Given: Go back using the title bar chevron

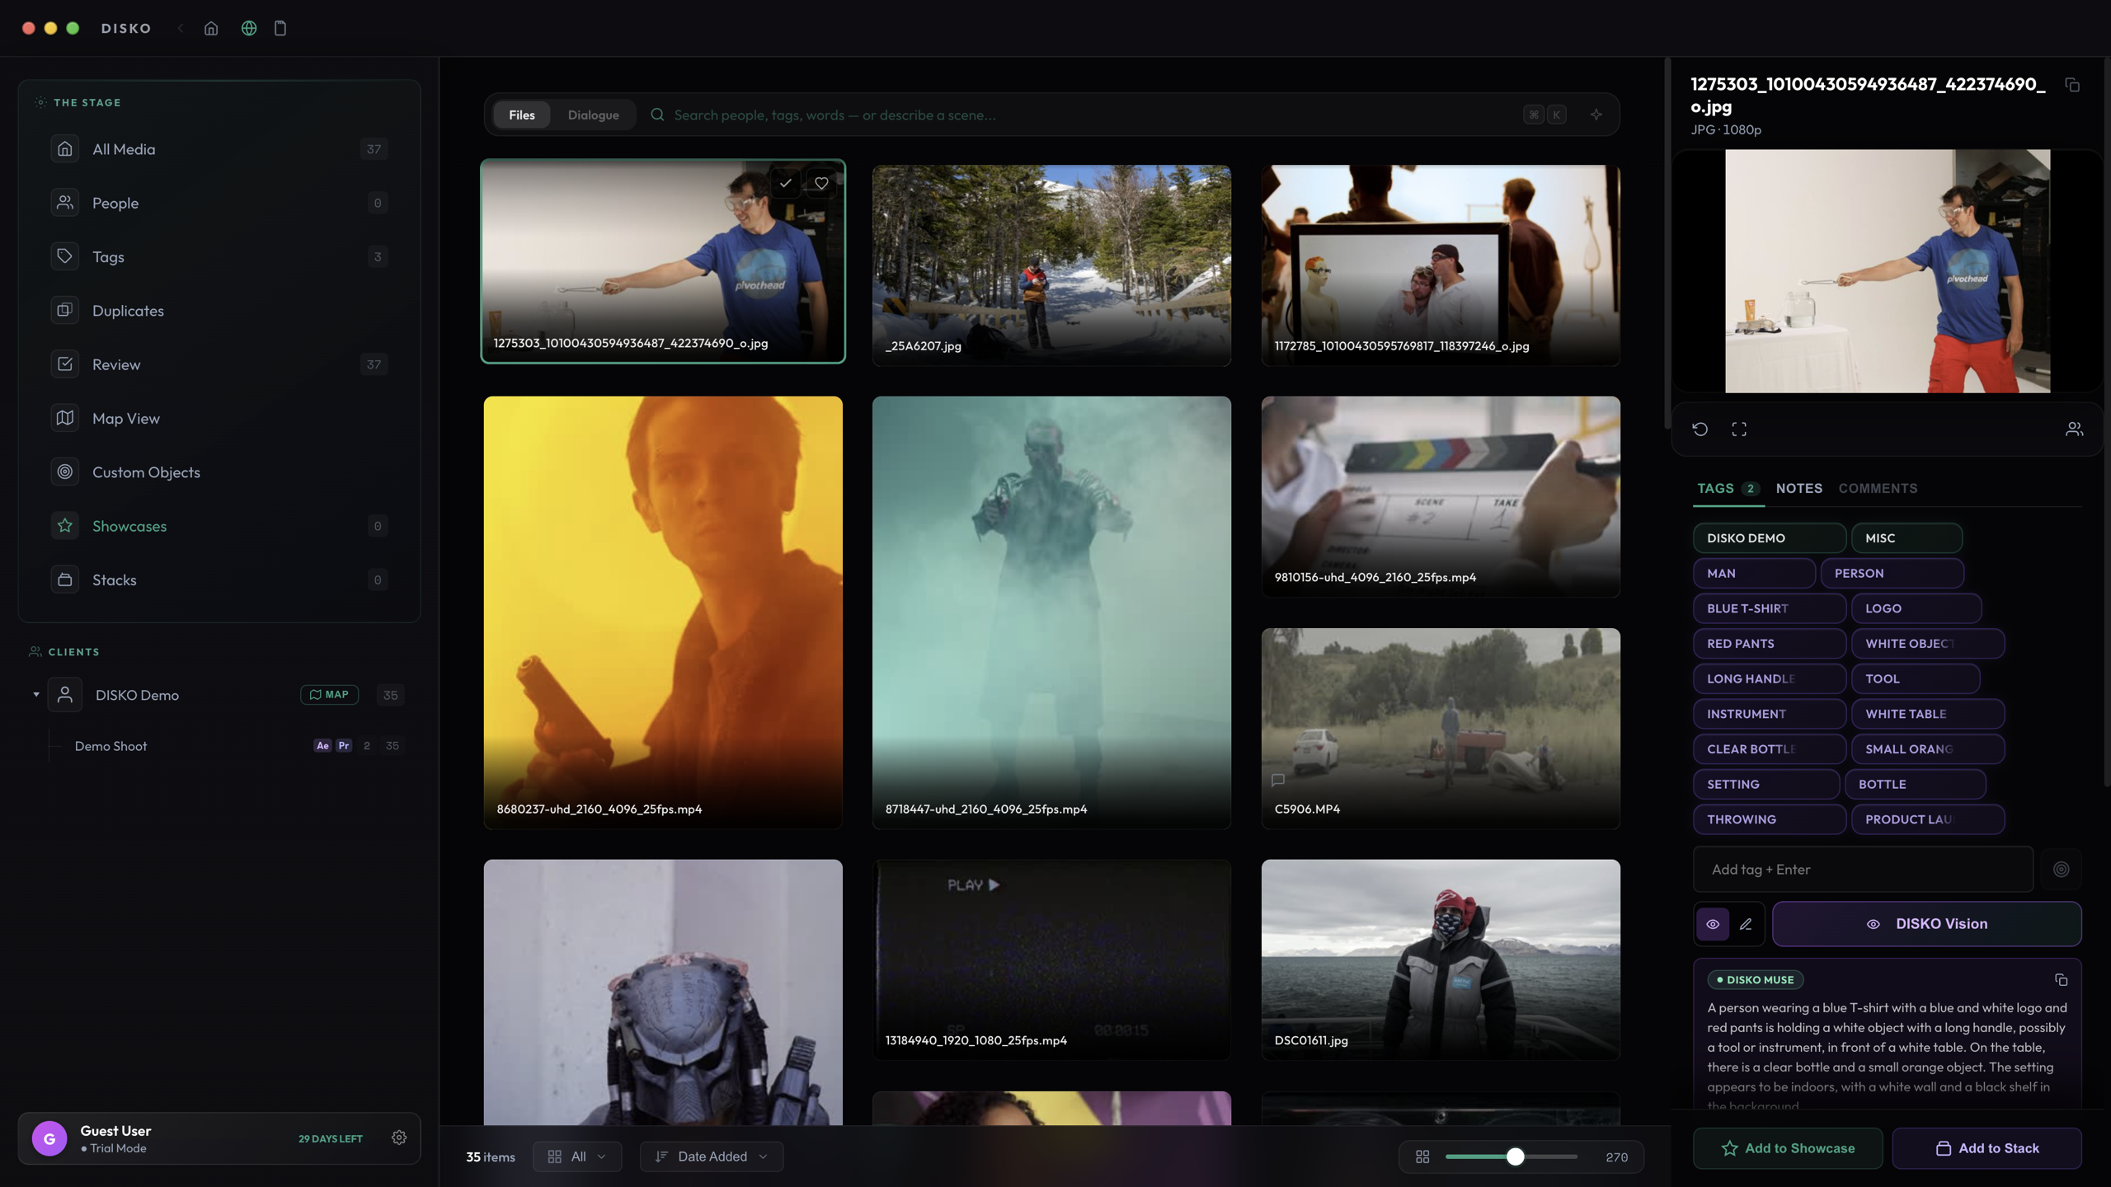Looking at the screenshot, I should (x=181, y=28).
